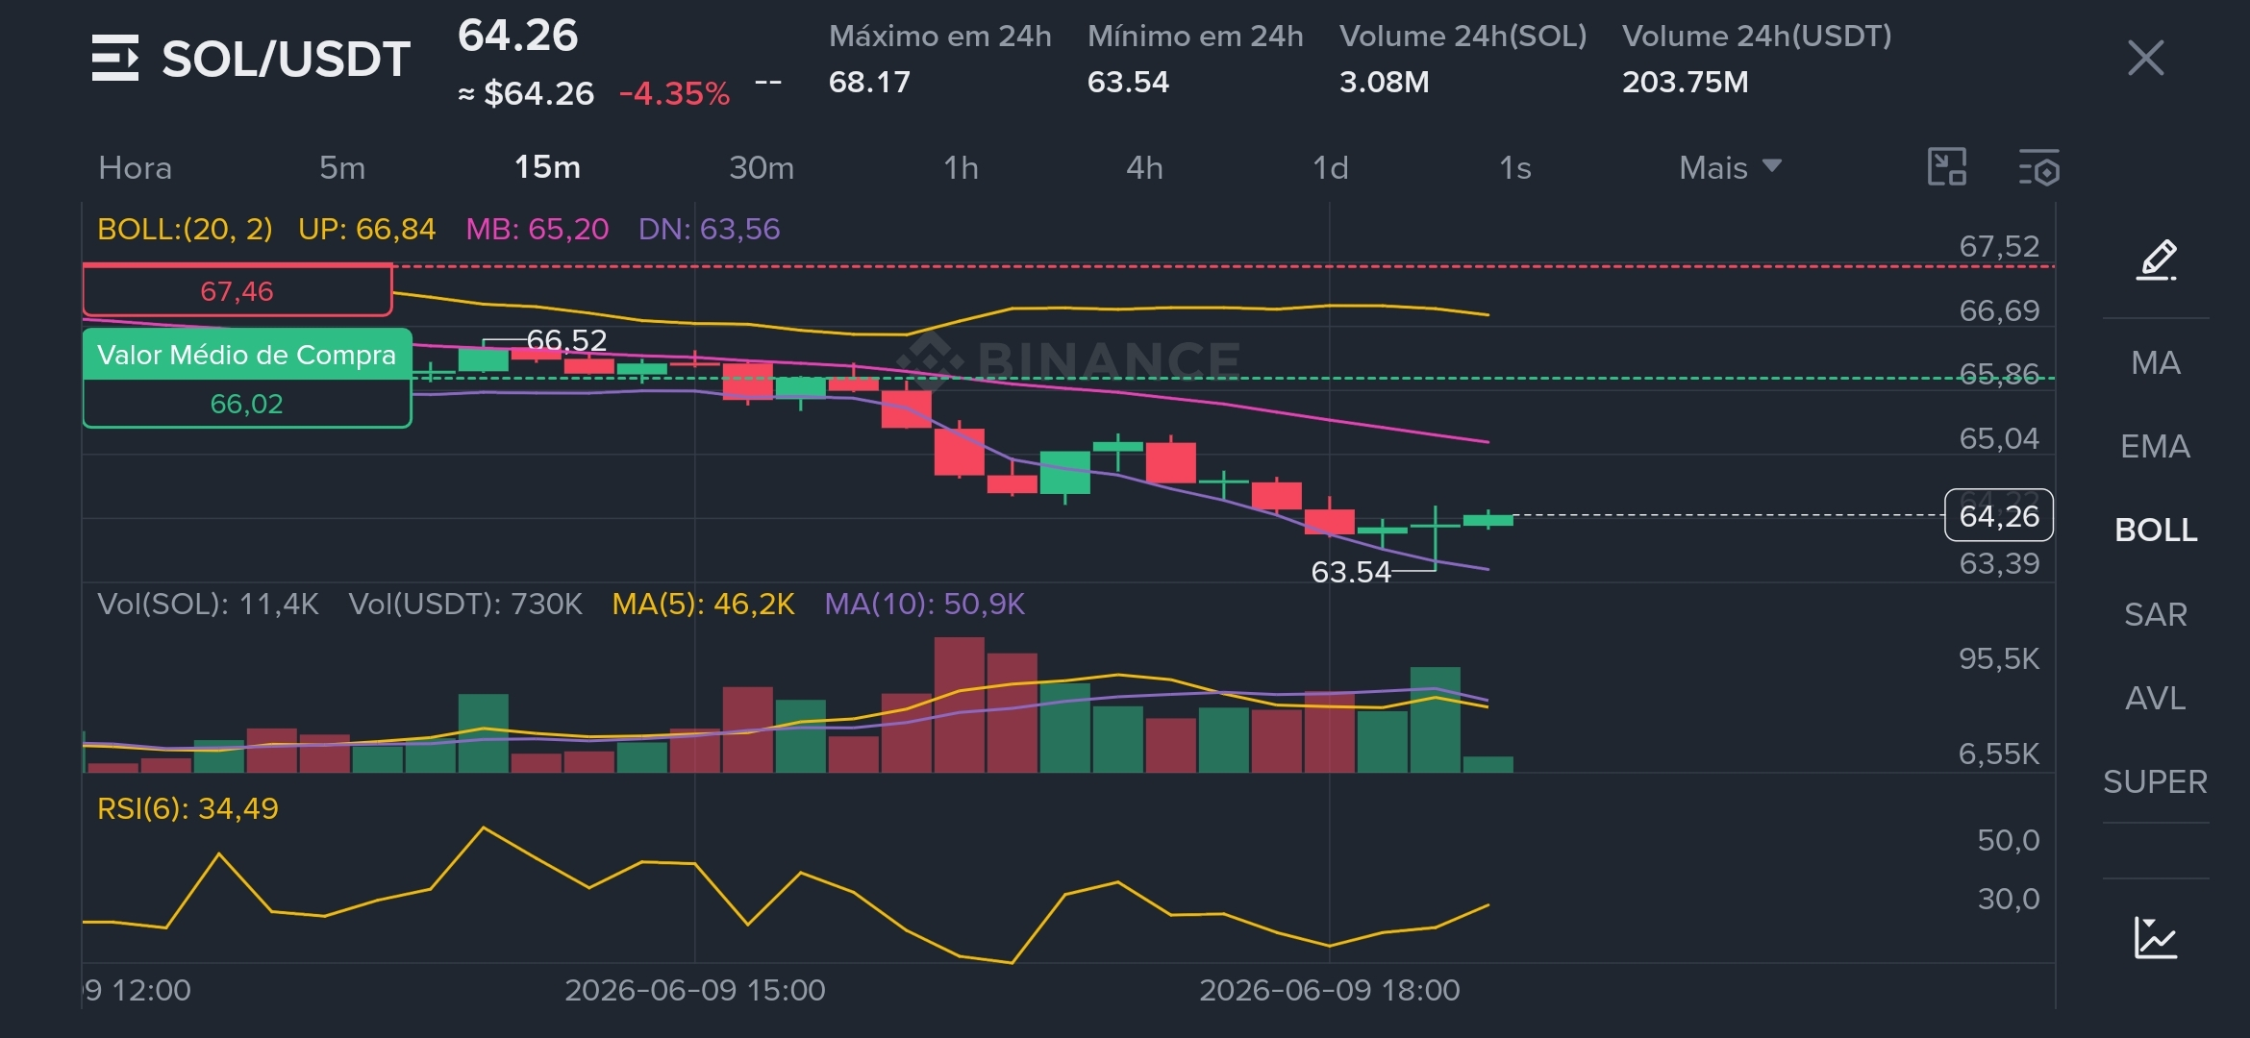Tap the MA(5): 46,2K volume label
The width and height of the screenshot is (2250, 1038).
coord(704,605)
